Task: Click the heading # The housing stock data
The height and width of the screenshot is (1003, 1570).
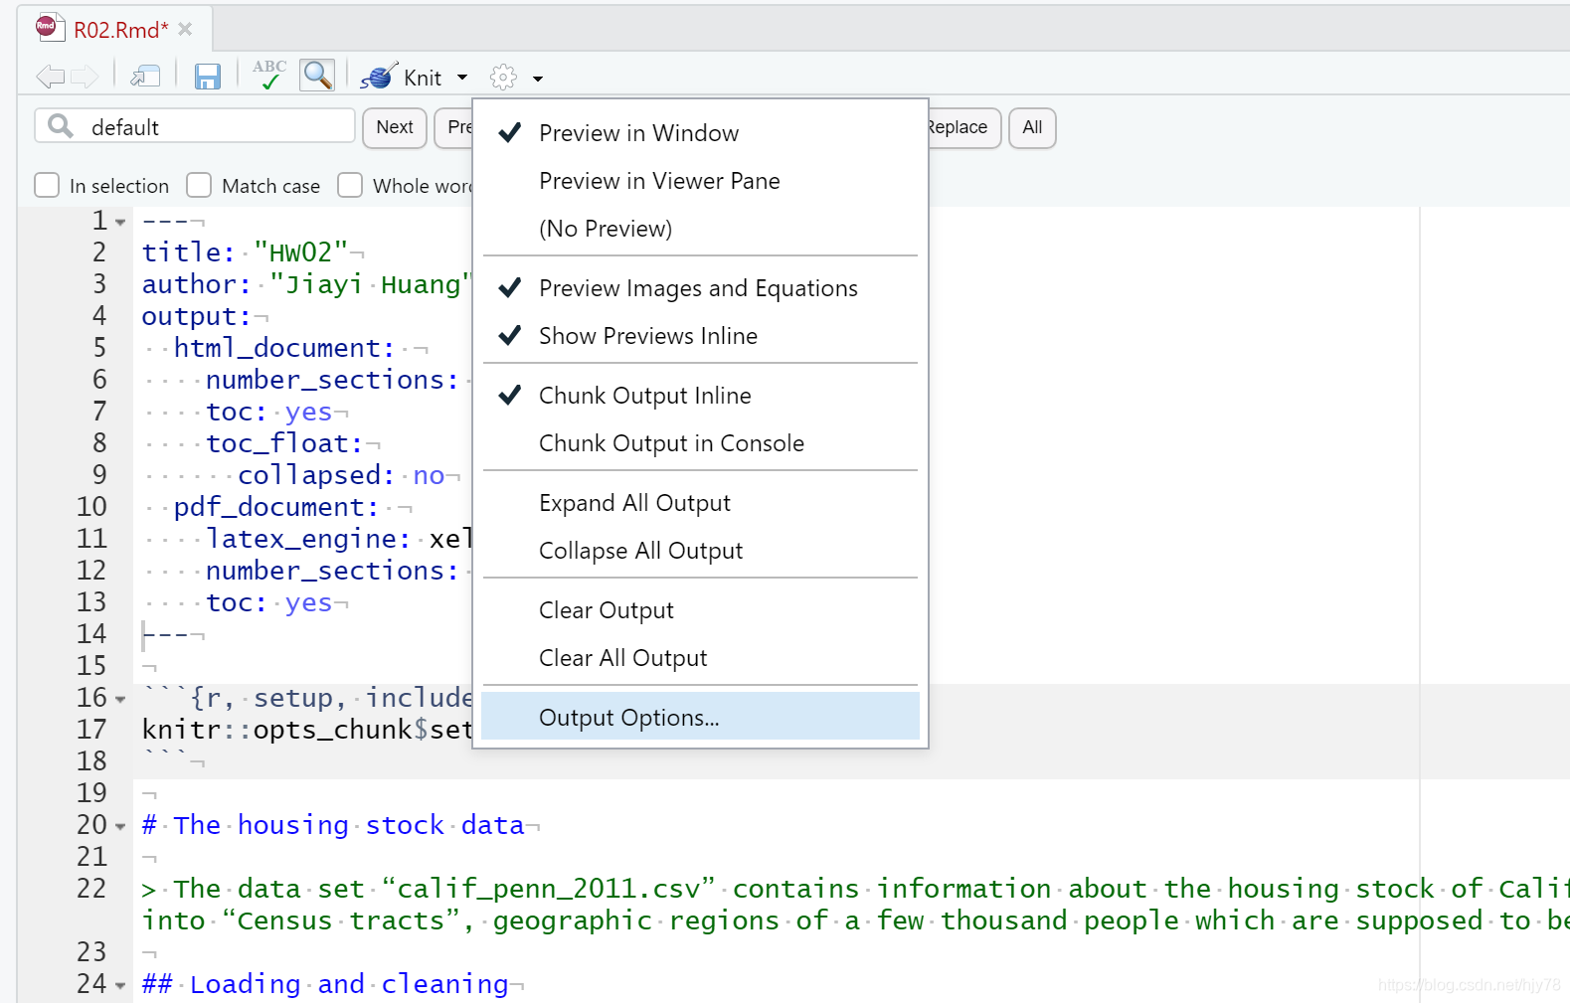Action: tap(333, 825)
